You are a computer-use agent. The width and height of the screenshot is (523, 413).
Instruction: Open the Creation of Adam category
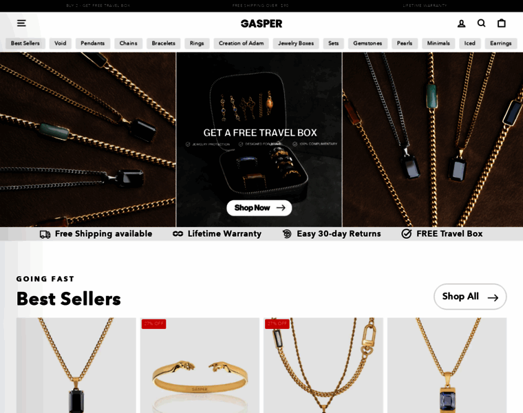tap(241, 43)
